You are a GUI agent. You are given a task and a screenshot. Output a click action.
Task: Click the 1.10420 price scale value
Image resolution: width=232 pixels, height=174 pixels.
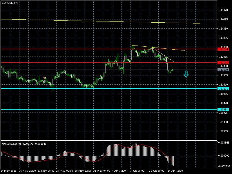point(223,103)
